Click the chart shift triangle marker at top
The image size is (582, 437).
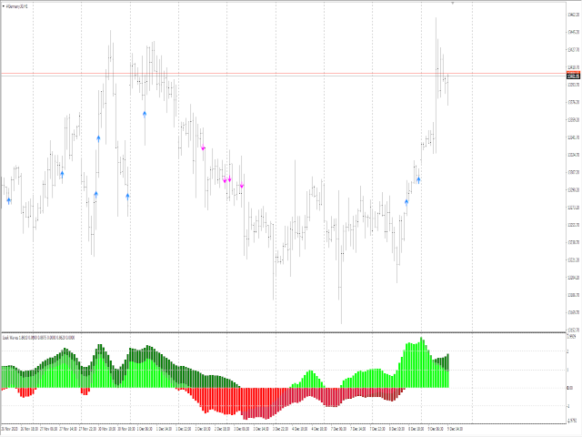tap(453, 4)
